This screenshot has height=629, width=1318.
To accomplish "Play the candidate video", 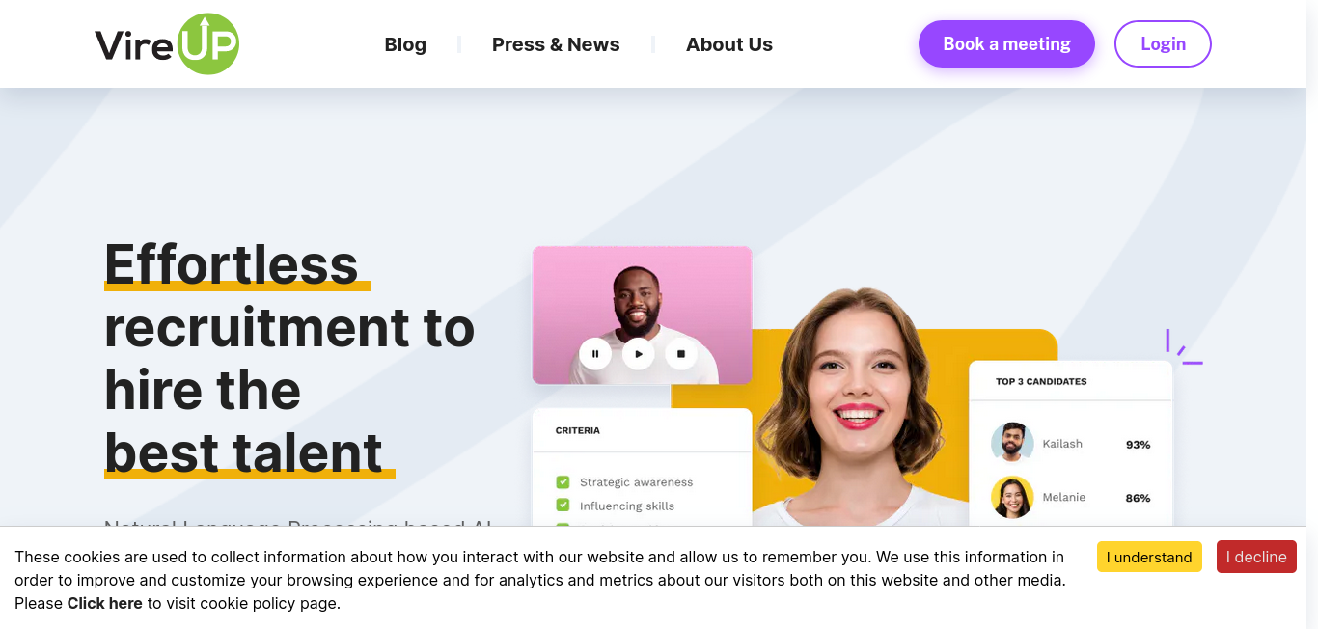I will click(638, 354).
